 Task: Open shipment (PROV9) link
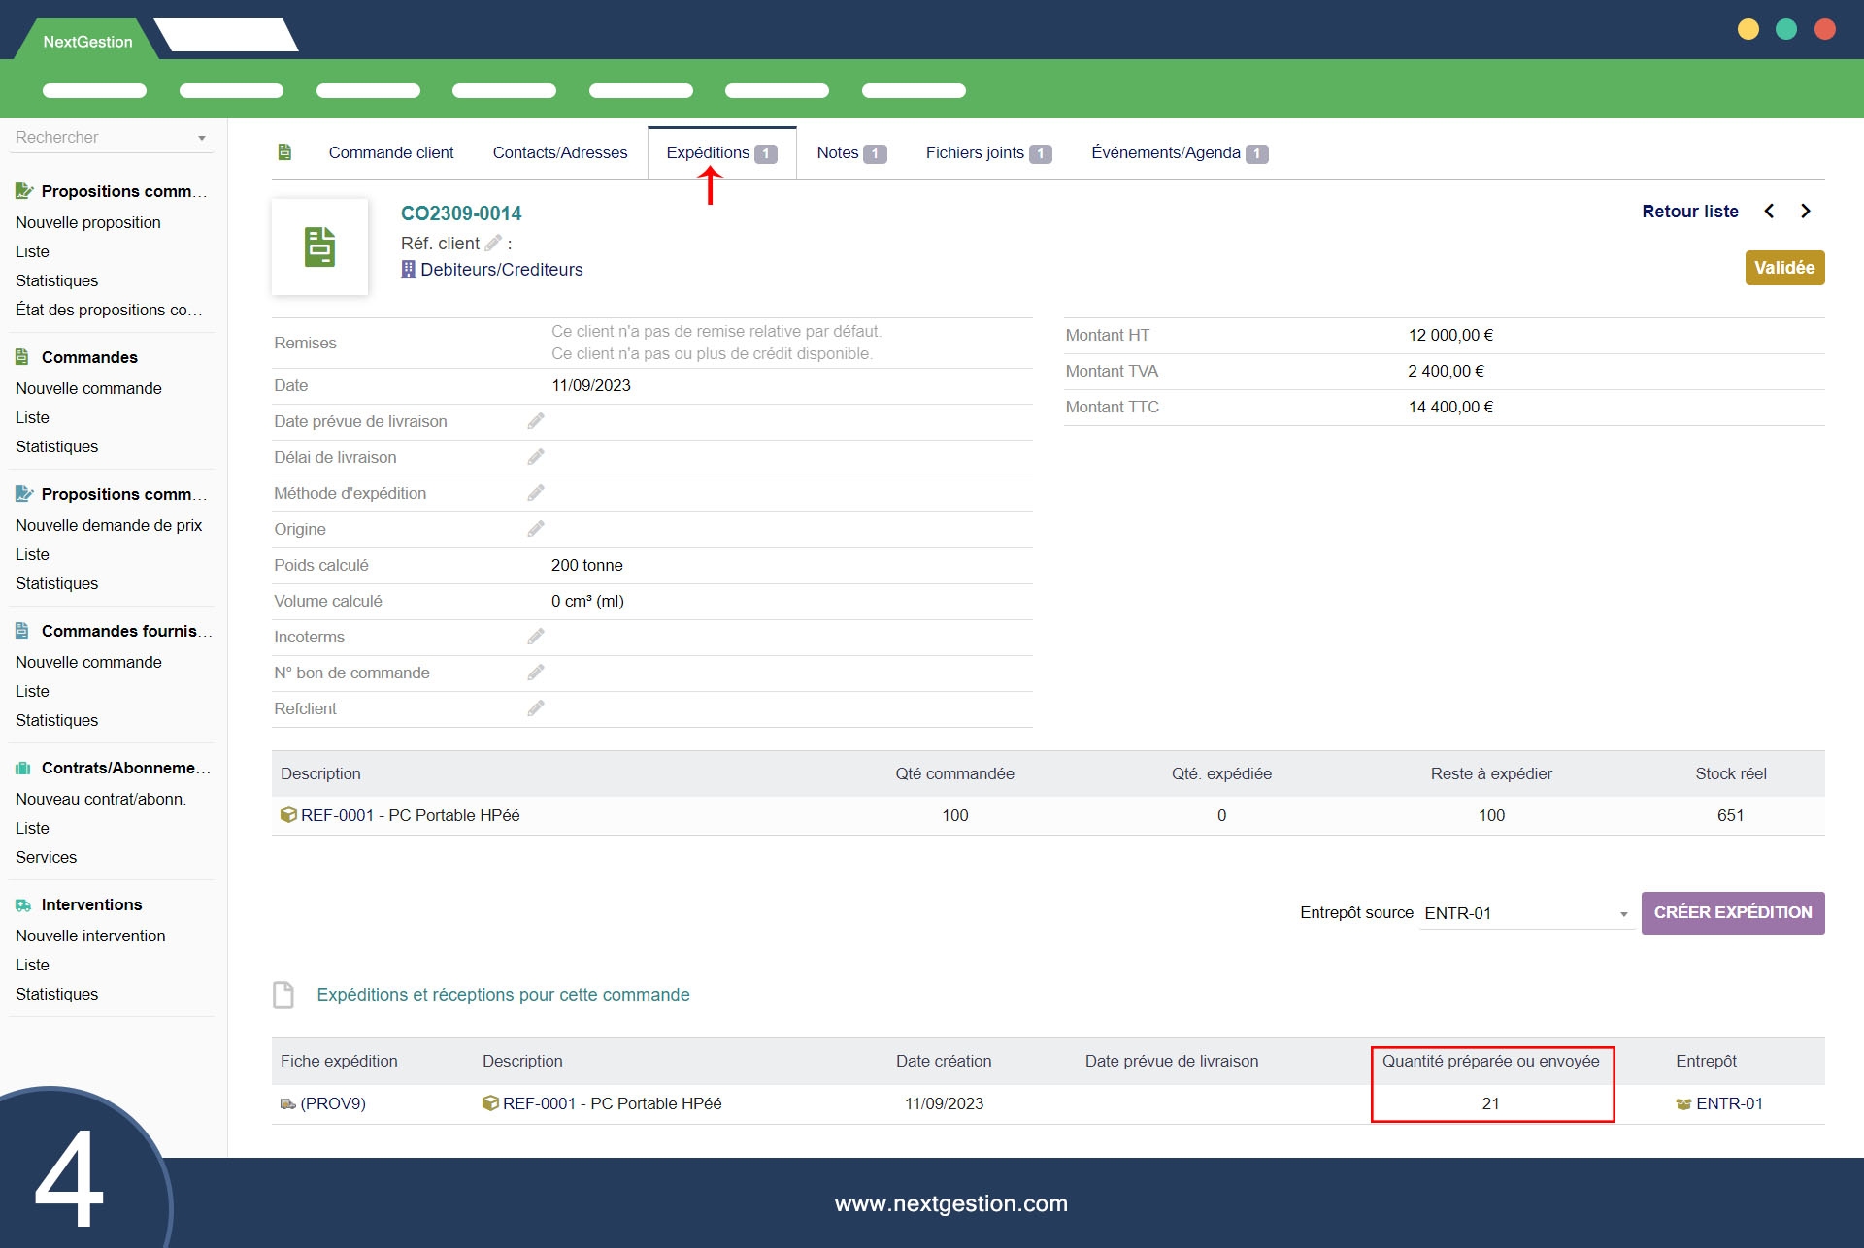(x=332, y=1103)
